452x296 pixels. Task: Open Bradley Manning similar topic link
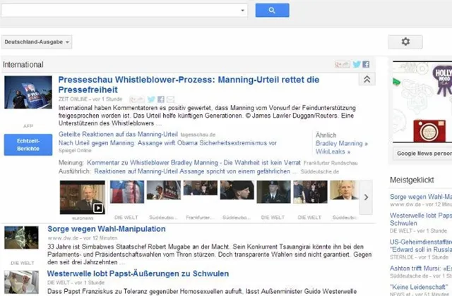(x=341, y=144)
